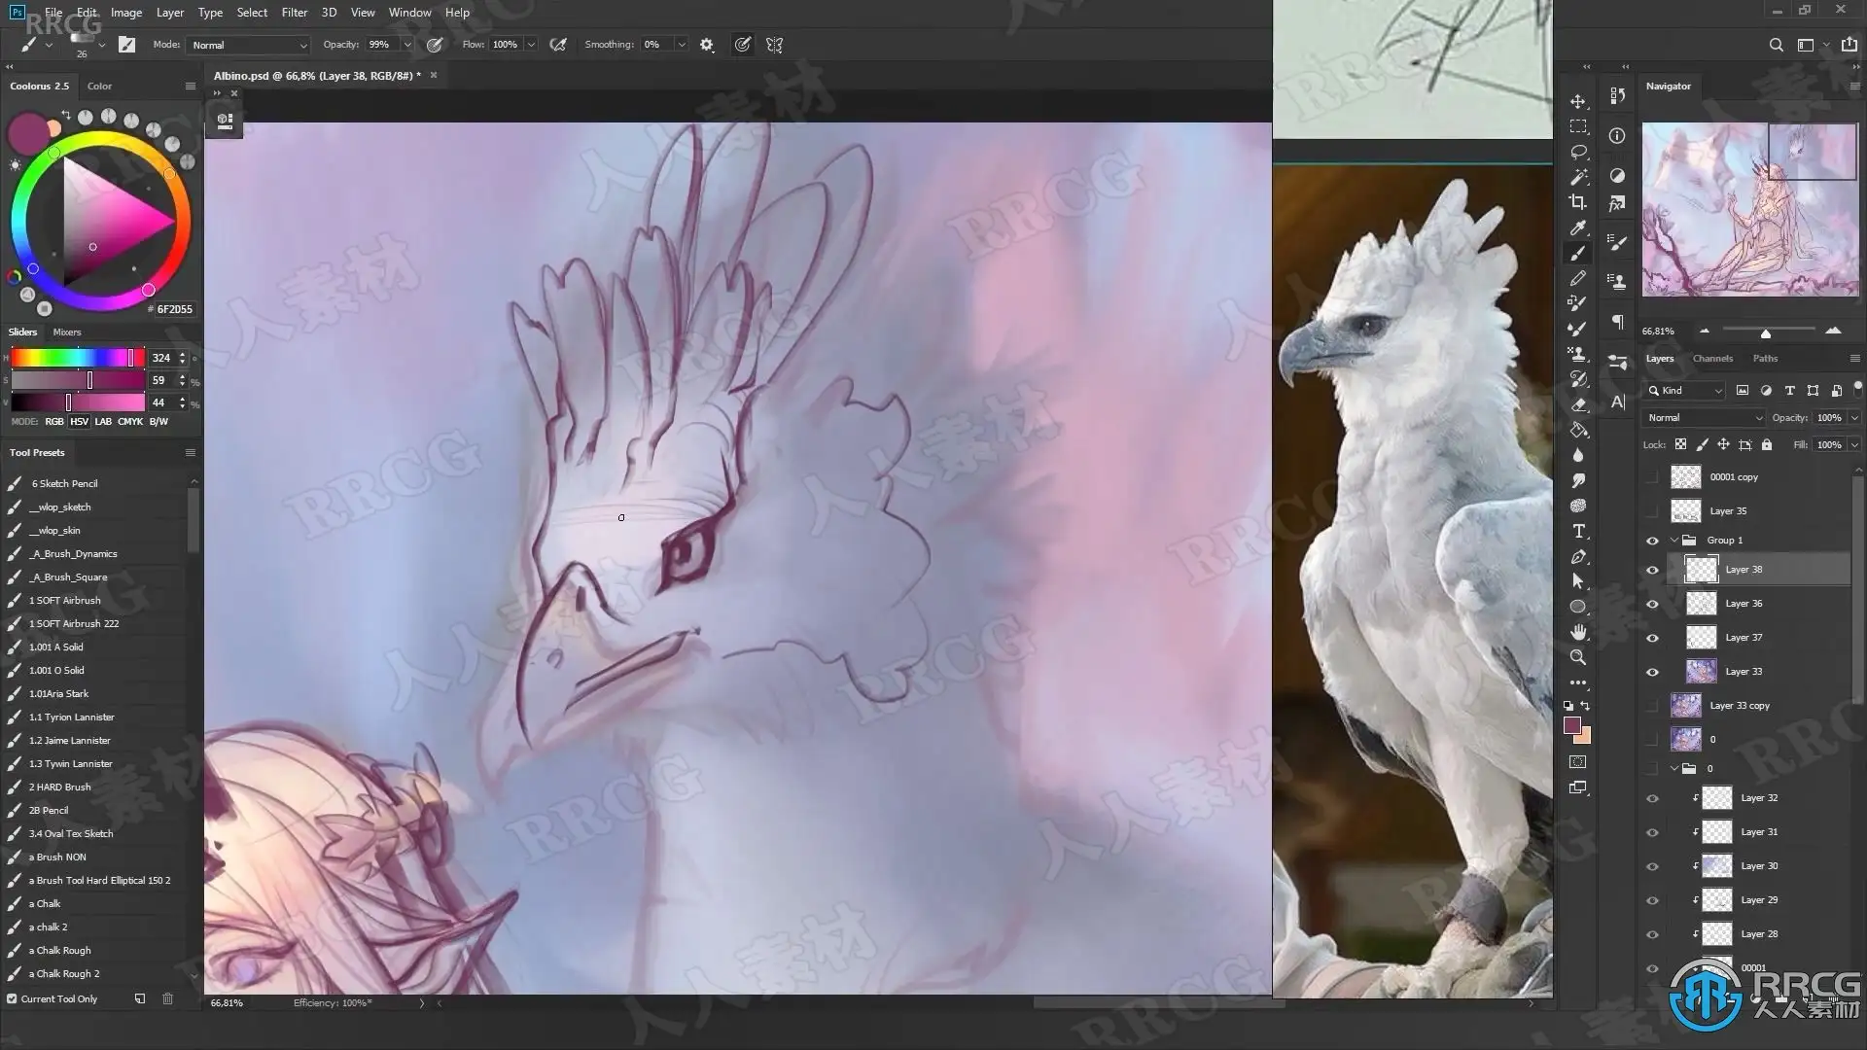Open the layer blend mode Normal dropdown
Image resolution: width=1867 pixels, height=1050 pixels.
click(1703, 417)
